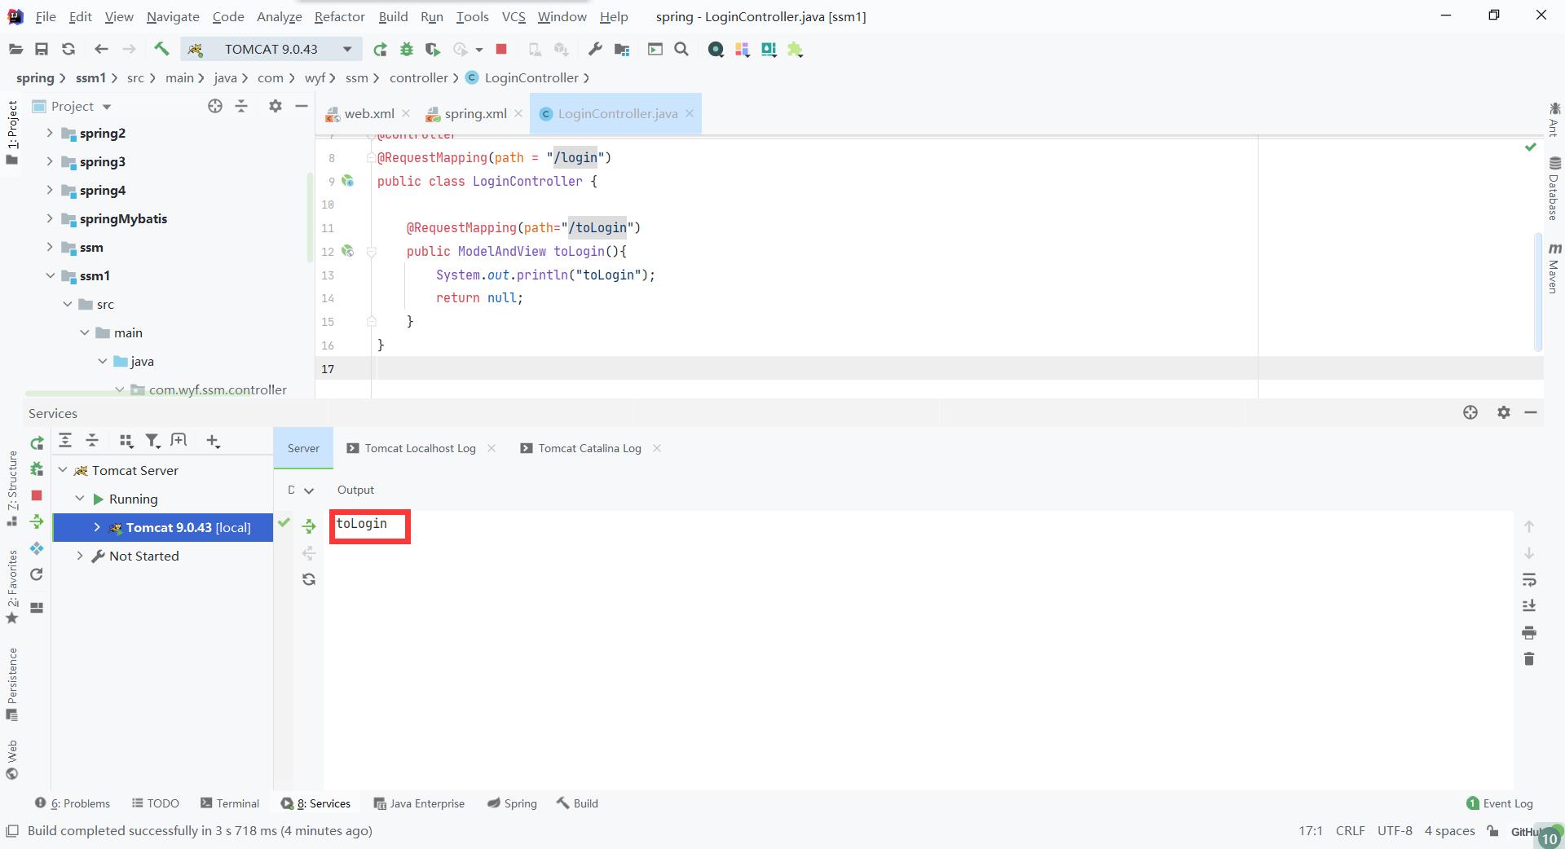1565x849 pixels.
Task: Open the Run Anything window icon
Action: 655,50
